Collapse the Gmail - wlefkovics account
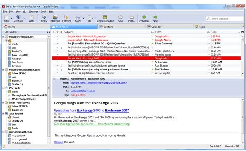 pyautogui.click(x=3, y=102)
